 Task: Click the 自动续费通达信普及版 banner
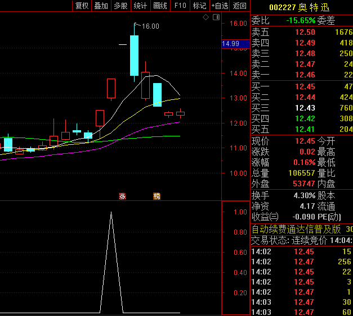[297, 229]
